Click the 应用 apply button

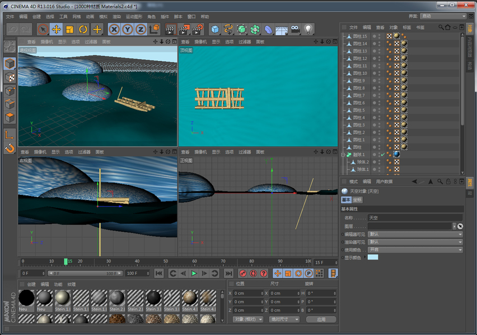point(321,319)
